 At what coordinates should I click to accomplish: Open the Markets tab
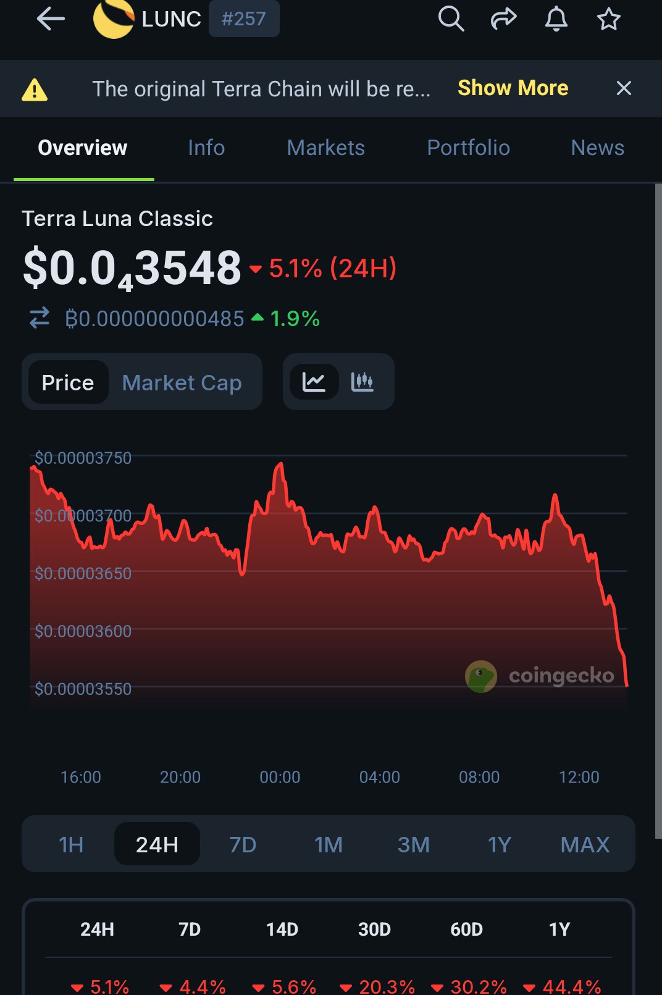pyautogui.click(x=326, y=148)
